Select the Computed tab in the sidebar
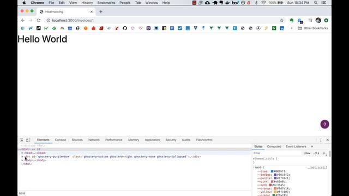Screen dimensions: 349x196 pos(274,146)
